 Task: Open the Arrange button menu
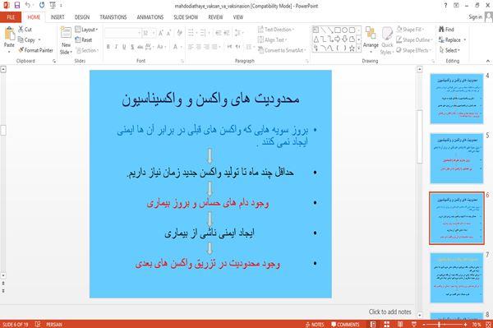(x=371, y=39)
